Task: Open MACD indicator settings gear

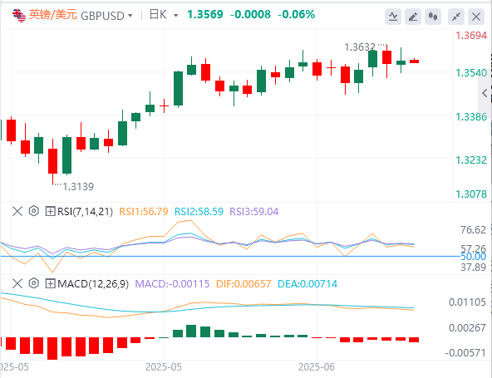Action: 33,283
